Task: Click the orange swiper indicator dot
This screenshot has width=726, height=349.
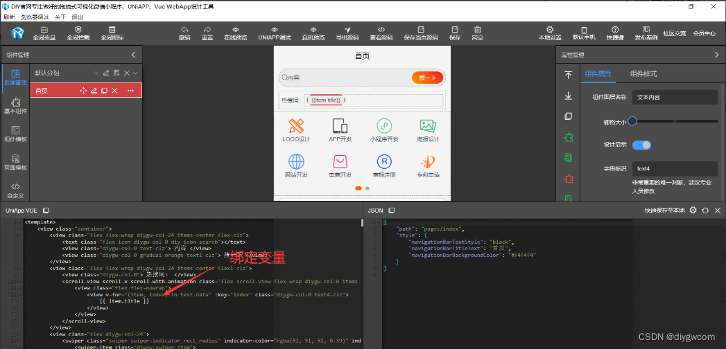Action: (x=358, y=188)
